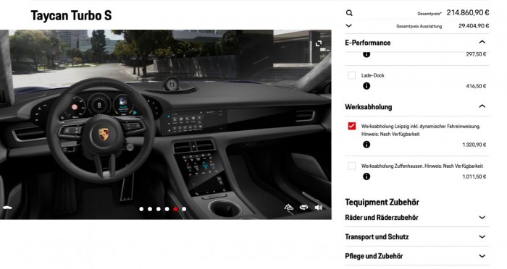This screenshot has width=507, height=269.
Task: Select the active red image dot
Action: point(175,209)
